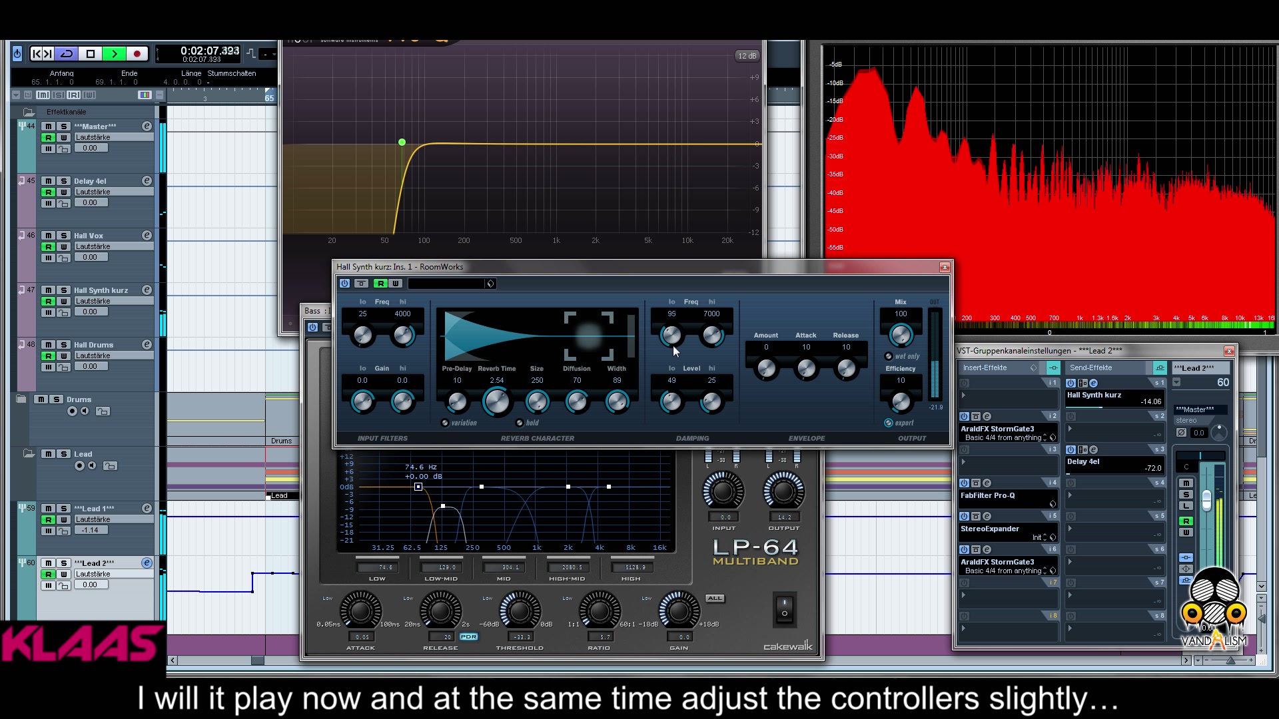Viewport: 1279px width, 719px height.
Task: Toggle Listen button on Lead 2 channel strip
Action: click(x=1186, y=507)
